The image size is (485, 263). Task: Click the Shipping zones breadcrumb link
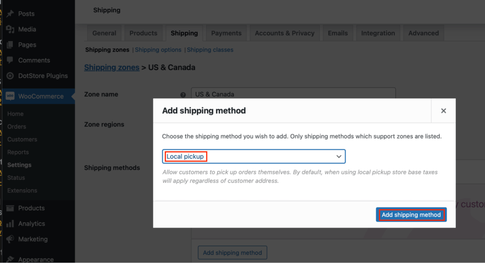coord(112,67)
